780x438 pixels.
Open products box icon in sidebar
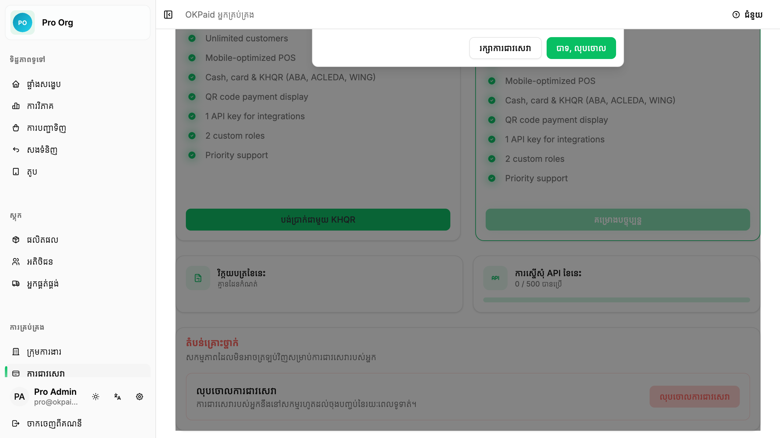click(x=16, y=240)
